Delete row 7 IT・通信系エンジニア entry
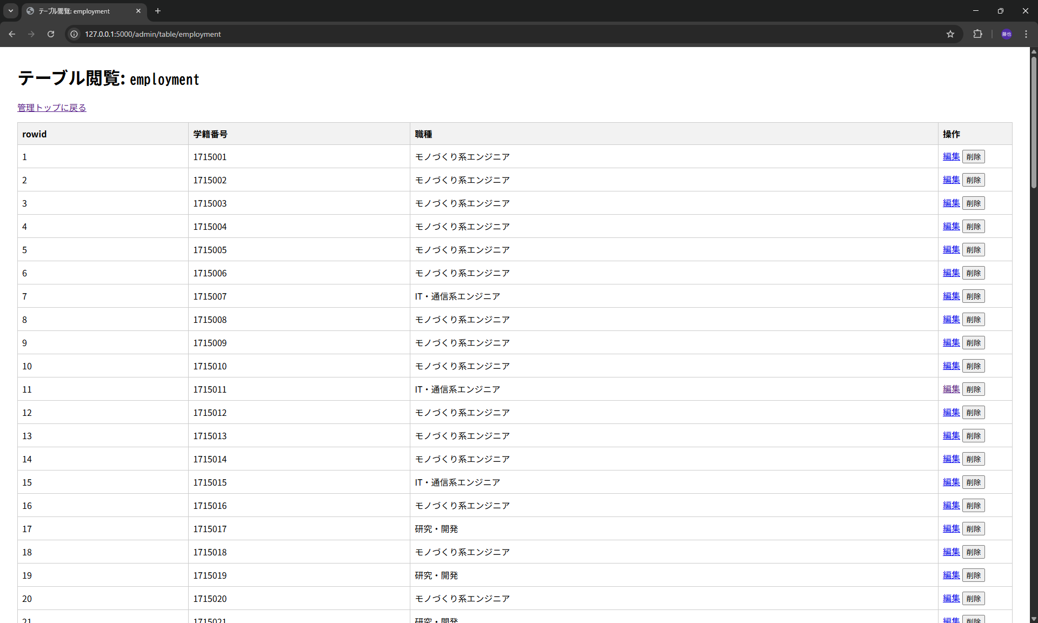Image resolution: width=1038 pixels, height=623 pixels. (x=973, y=296)
